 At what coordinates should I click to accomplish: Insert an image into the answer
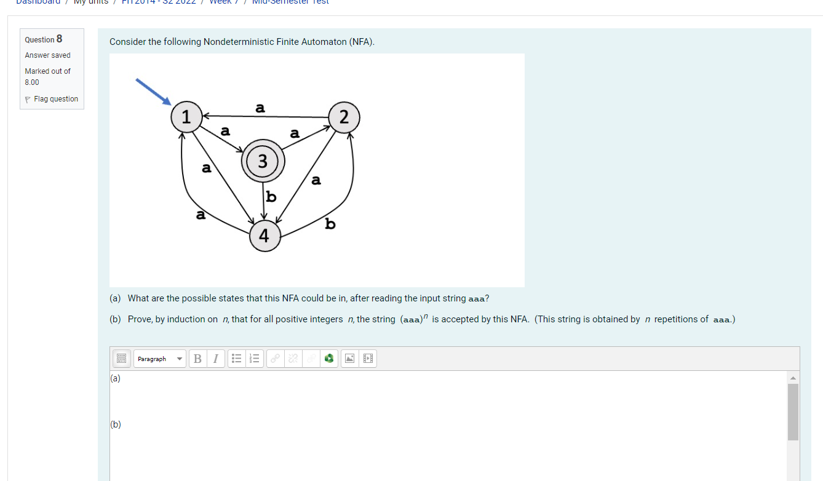click(x=349, y=359)
